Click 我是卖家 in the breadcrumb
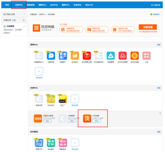 [x=34, y=14]
